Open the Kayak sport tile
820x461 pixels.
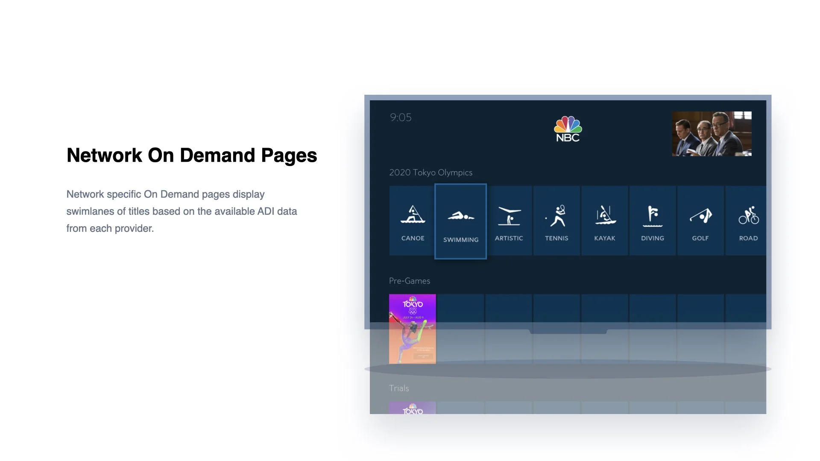click(604, 220)
